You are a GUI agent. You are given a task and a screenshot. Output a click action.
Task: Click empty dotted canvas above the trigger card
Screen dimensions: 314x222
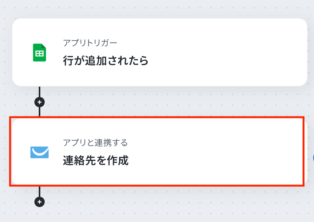click(x=155, y=9)
